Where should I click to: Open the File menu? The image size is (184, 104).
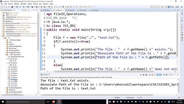[2, 4]
